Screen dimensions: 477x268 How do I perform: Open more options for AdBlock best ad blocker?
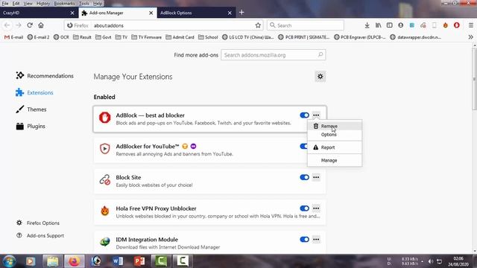(316, 115)
